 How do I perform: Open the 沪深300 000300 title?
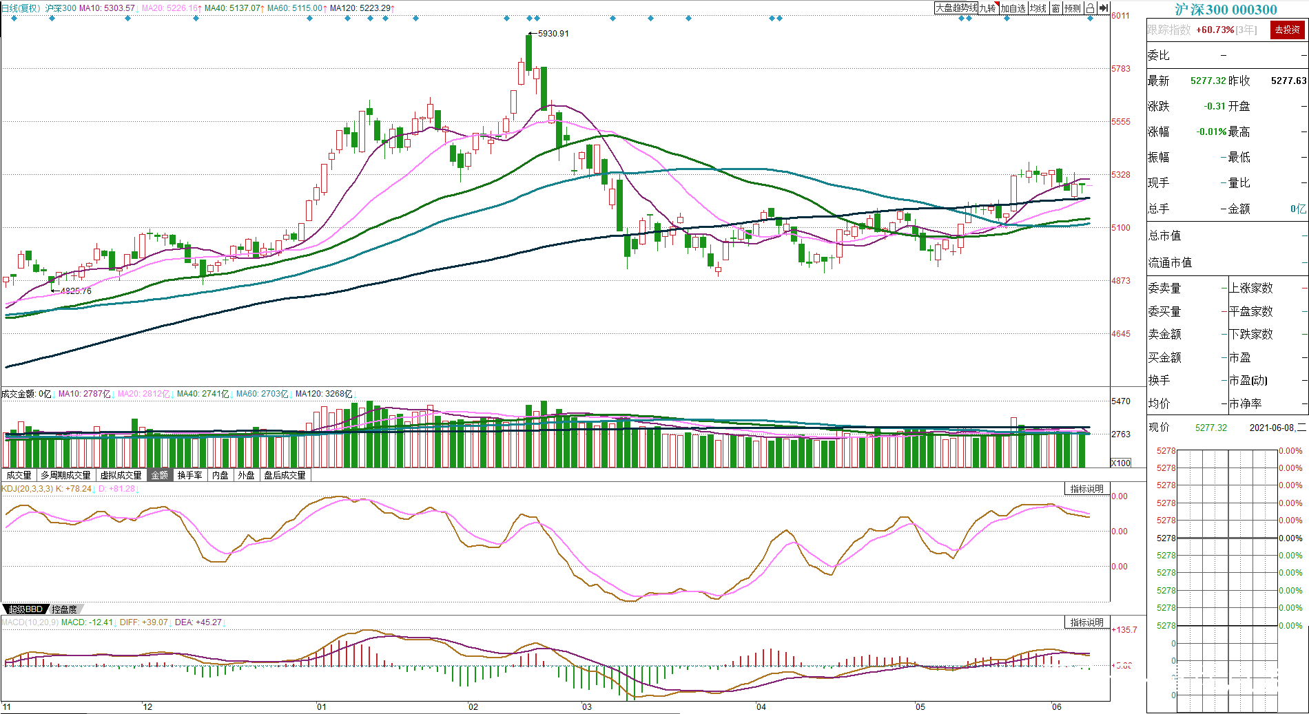[1226, 10]
